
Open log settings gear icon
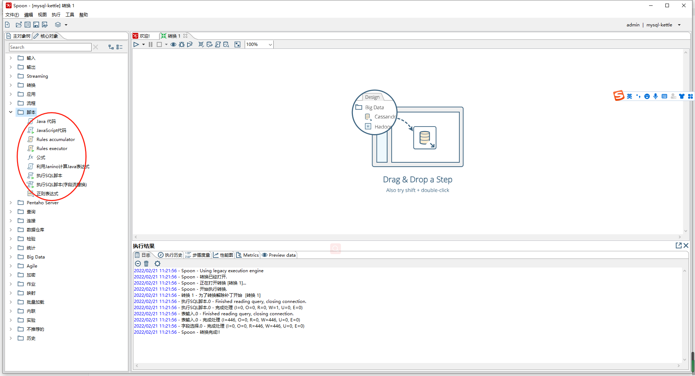(x=157, y=264)
